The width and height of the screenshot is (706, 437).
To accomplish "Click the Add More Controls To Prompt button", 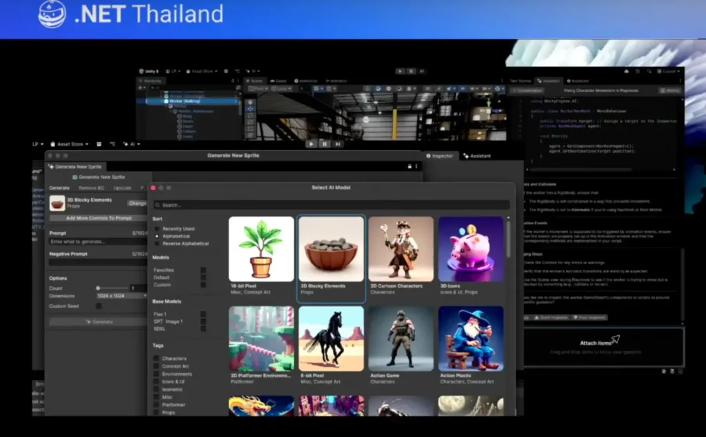I will click(99, 218).
